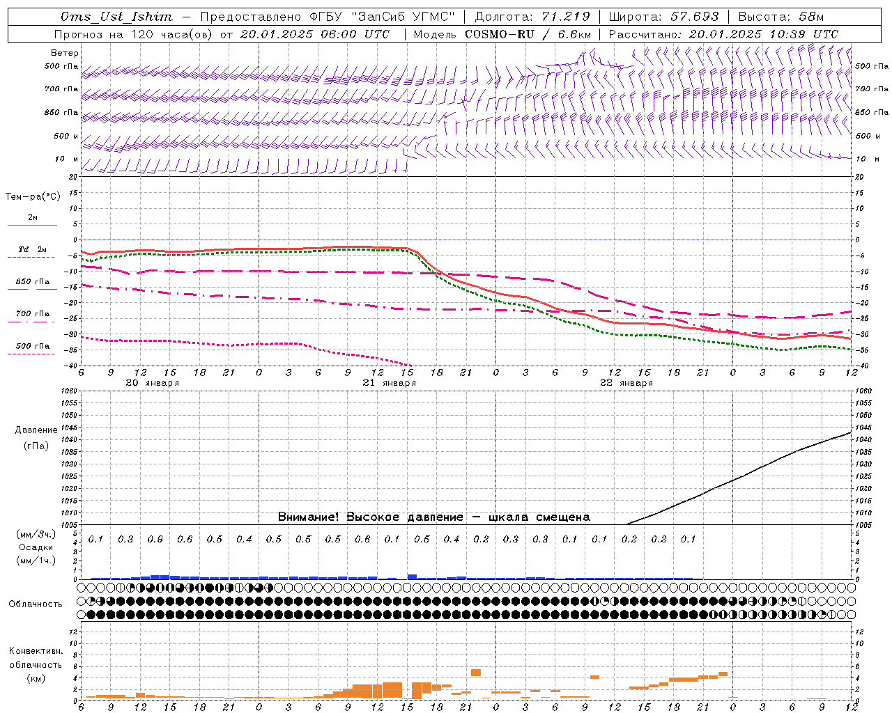Click the station name "Oms_Ust_Ishim"
This screenshot has width=892, height=713.
point(116,17)
